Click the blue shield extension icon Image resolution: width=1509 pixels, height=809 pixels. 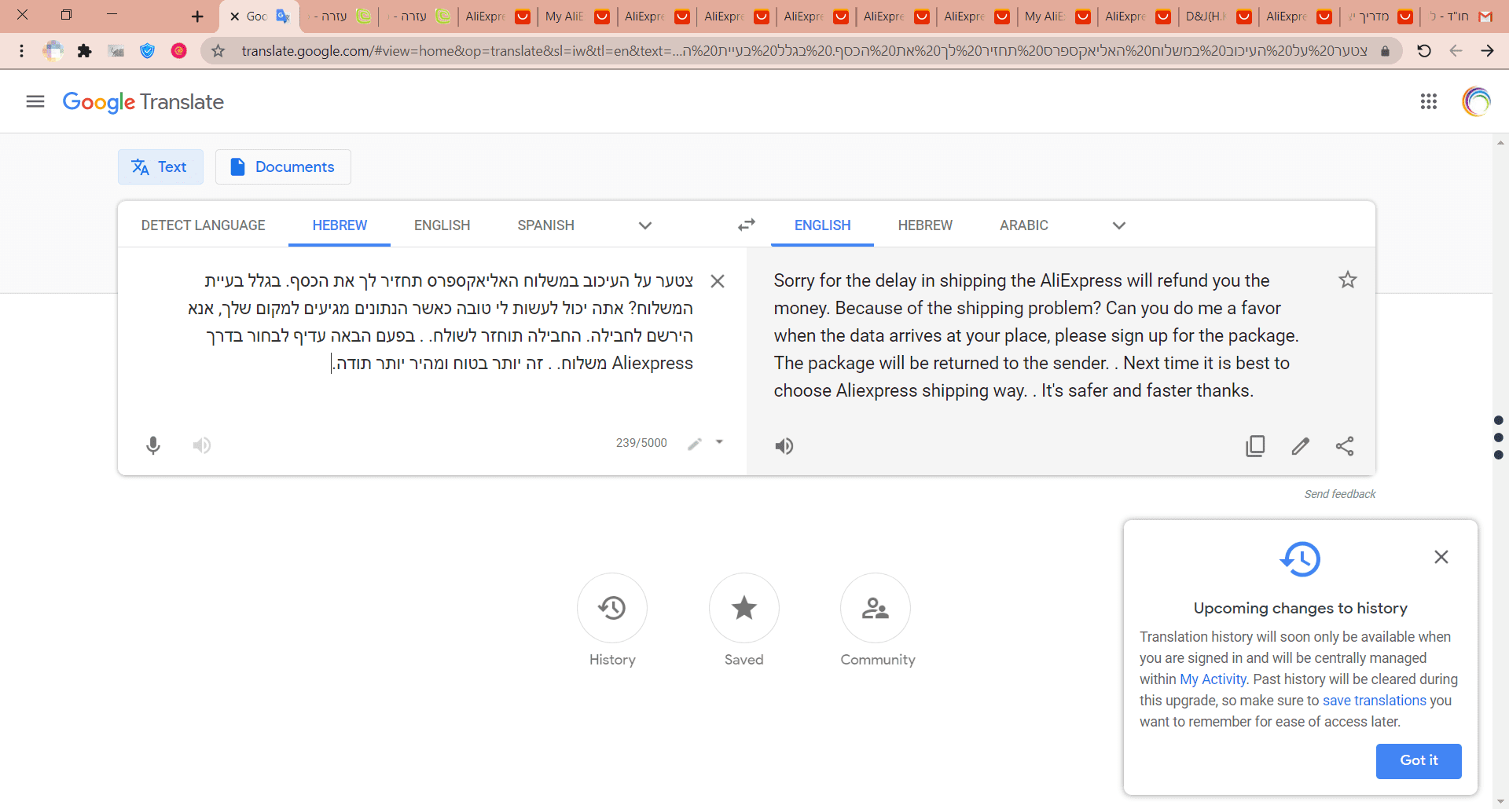click(147, 51)
